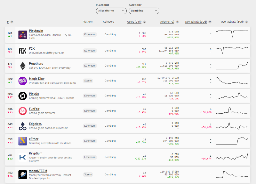Open the xEther link
This screenshot has width=256, height=184.
pyautogui.click(x=34, y=139)
